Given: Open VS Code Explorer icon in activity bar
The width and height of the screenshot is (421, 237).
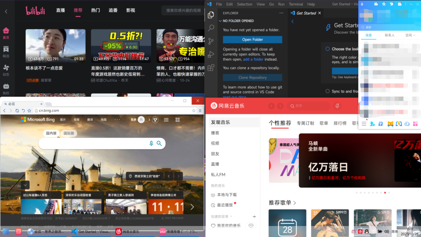Looking at the screenshot, I should pyautogui.click(x=211, y=15).
